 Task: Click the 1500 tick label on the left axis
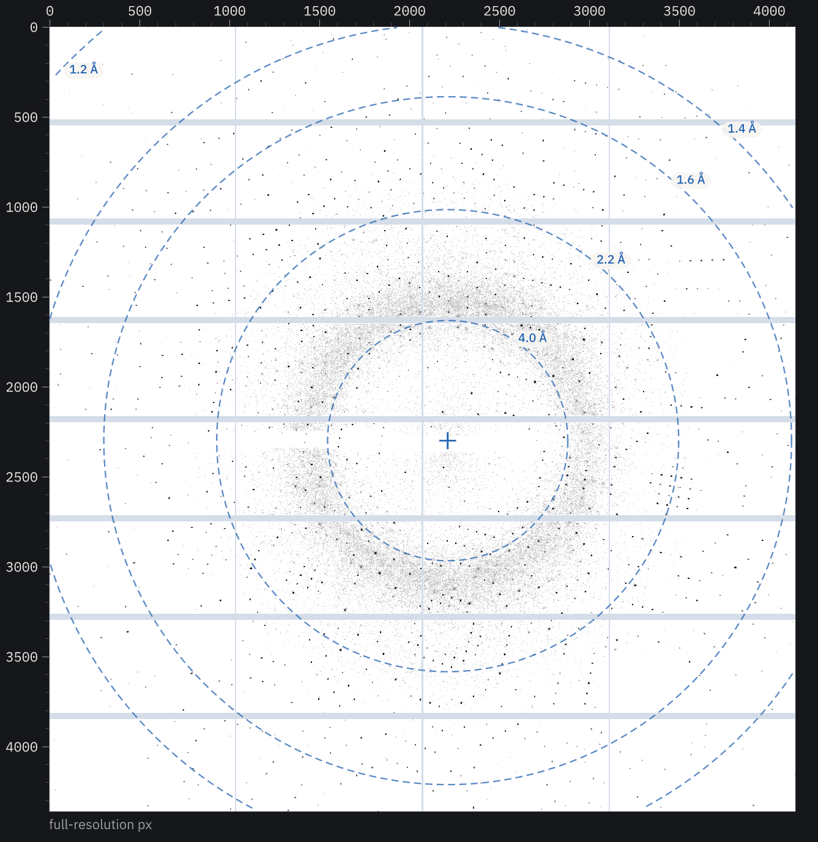tap(22, 297)
